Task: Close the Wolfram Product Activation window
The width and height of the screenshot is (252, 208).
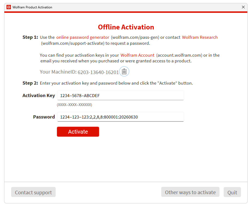Action: [243, 7]
